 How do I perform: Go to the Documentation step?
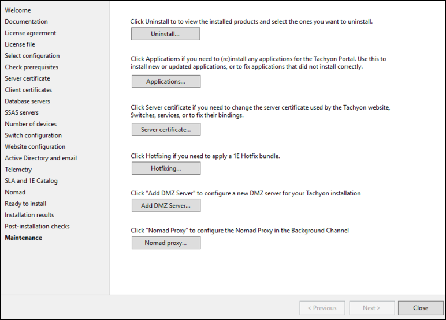click(27, 21)
